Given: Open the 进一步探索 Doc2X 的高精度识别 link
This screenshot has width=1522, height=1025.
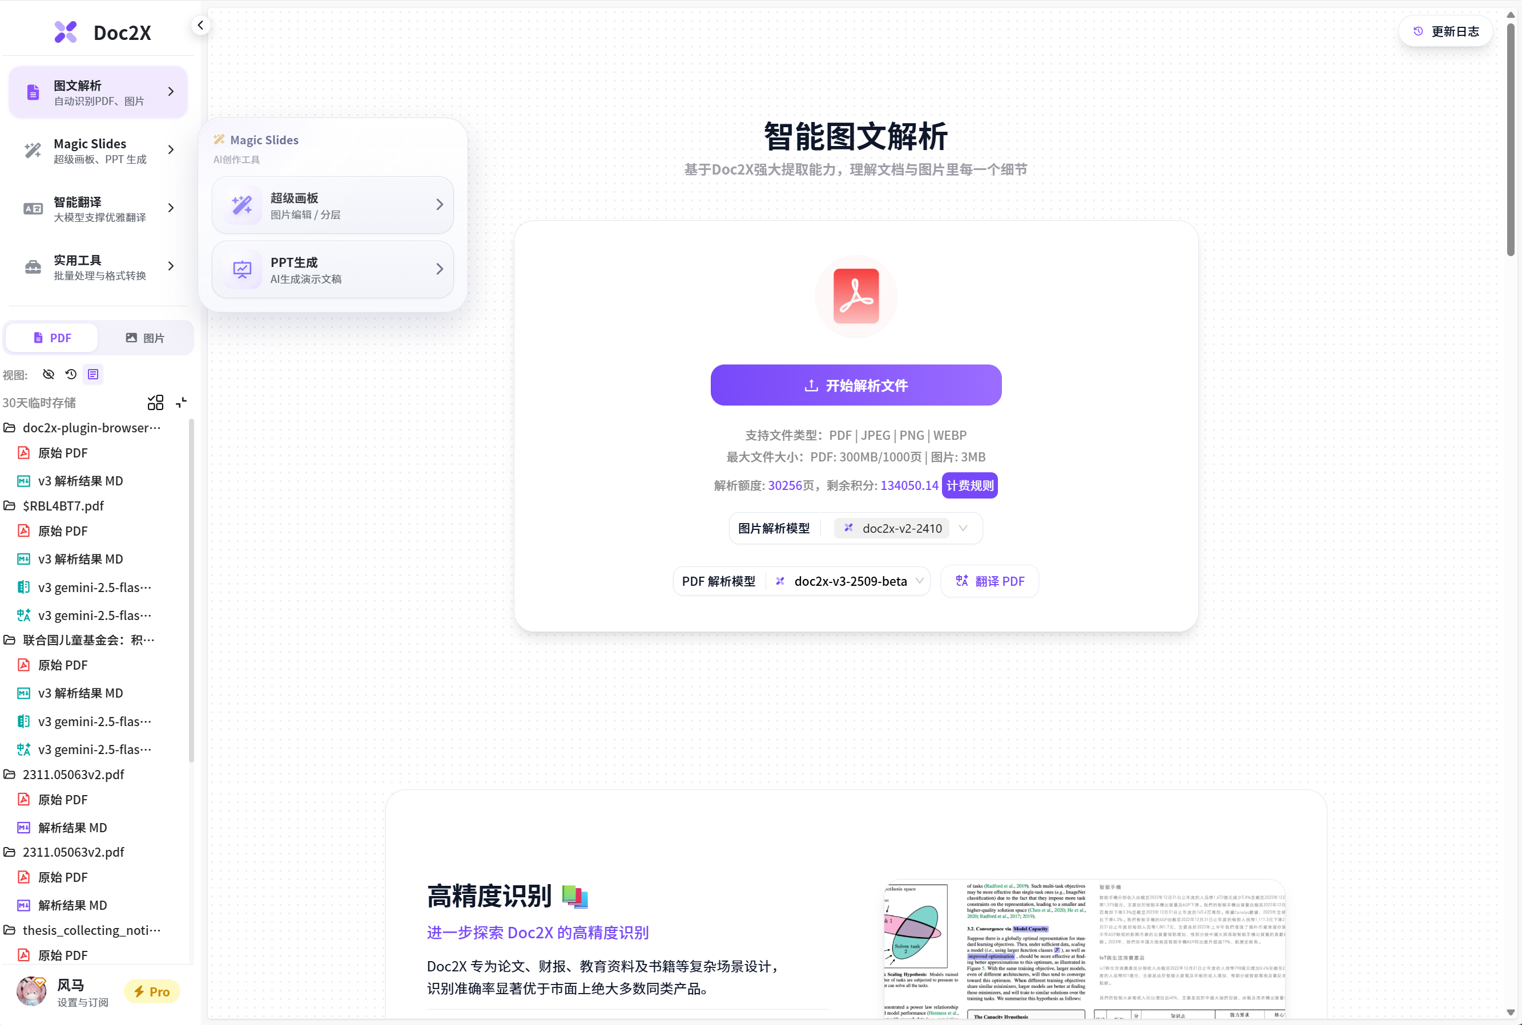Looking at the screenshot, I should pos(537,932).
